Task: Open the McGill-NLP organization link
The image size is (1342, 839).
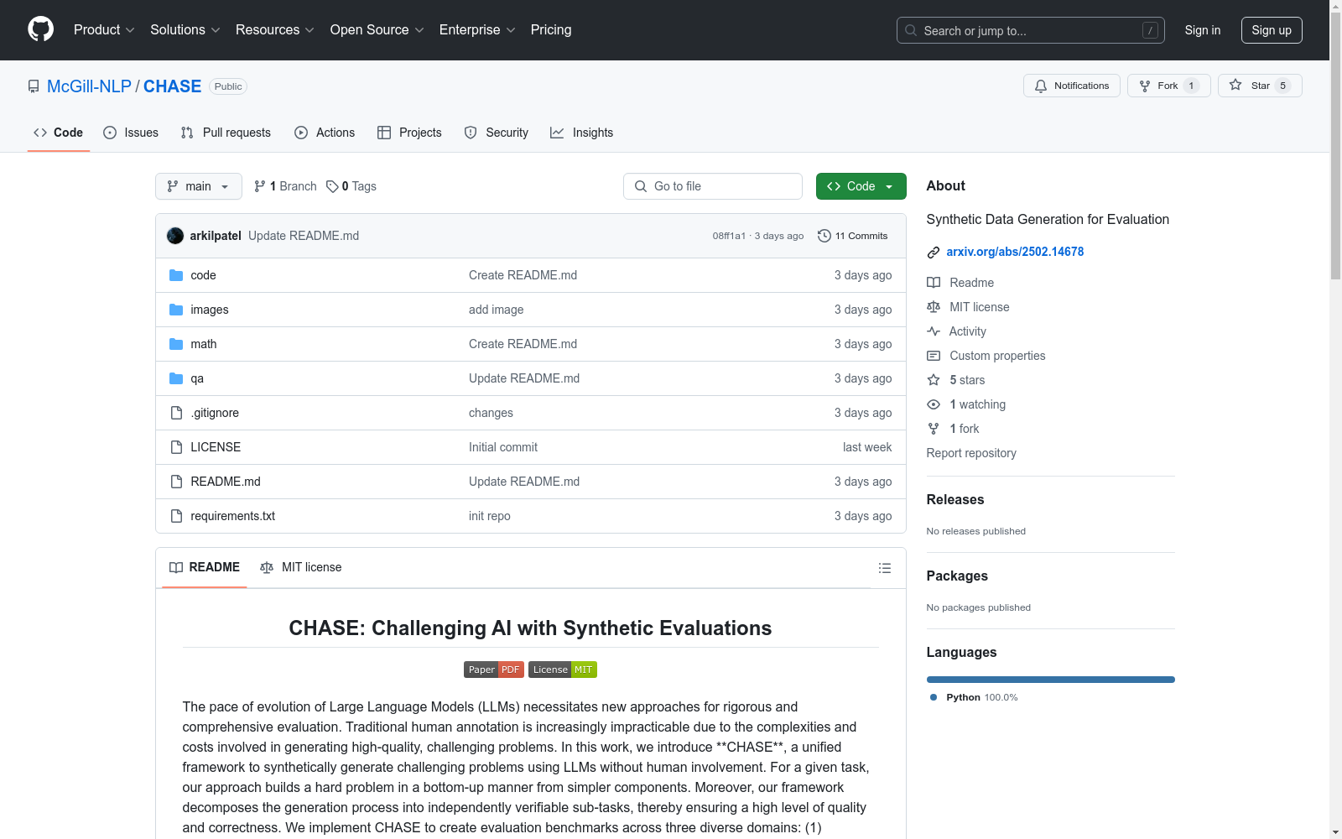Action: pos(89,86)
